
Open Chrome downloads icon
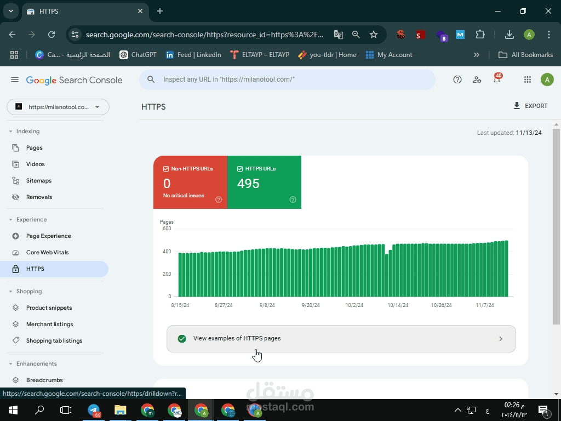(x=509, y=35)
